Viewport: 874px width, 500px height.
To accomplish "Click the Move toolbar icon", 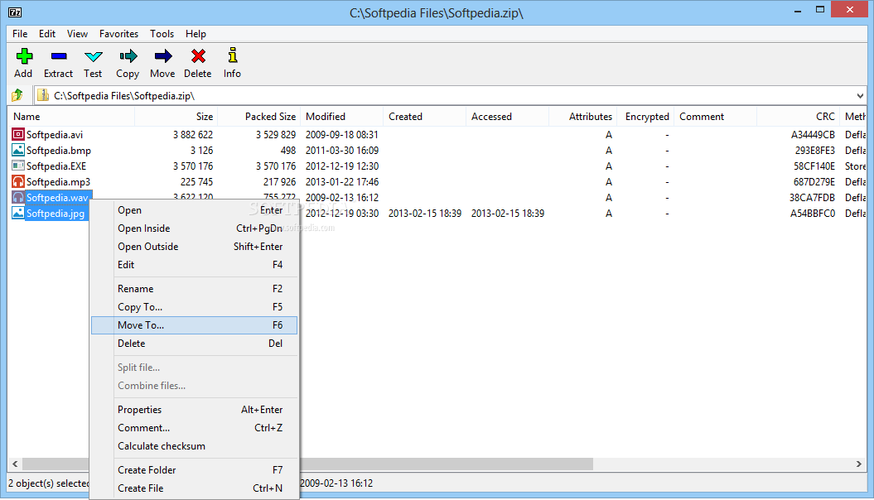I will click(x=162, y=56).
